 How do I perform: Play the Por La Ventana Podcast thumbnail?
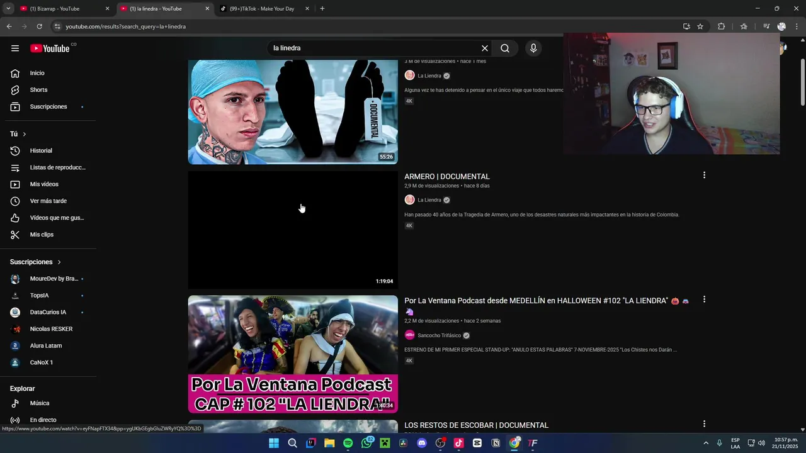coord(293,354)
